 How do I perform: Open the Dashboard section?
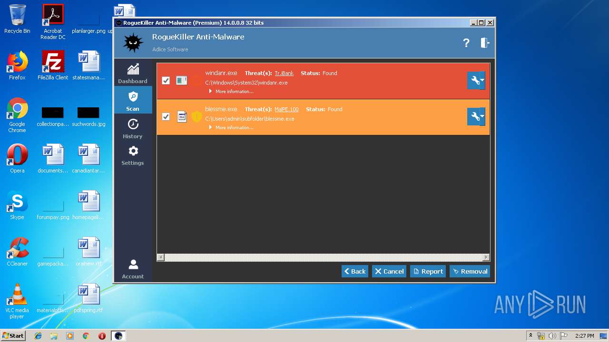coord(133,73)
